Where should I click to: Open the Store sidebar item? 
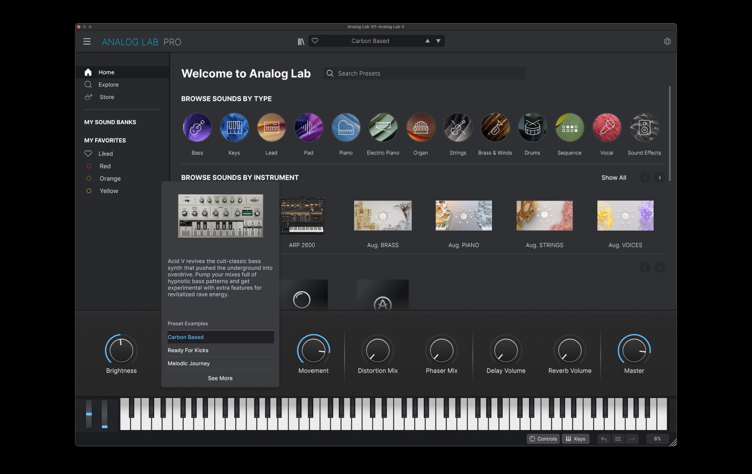coord(106,97)
